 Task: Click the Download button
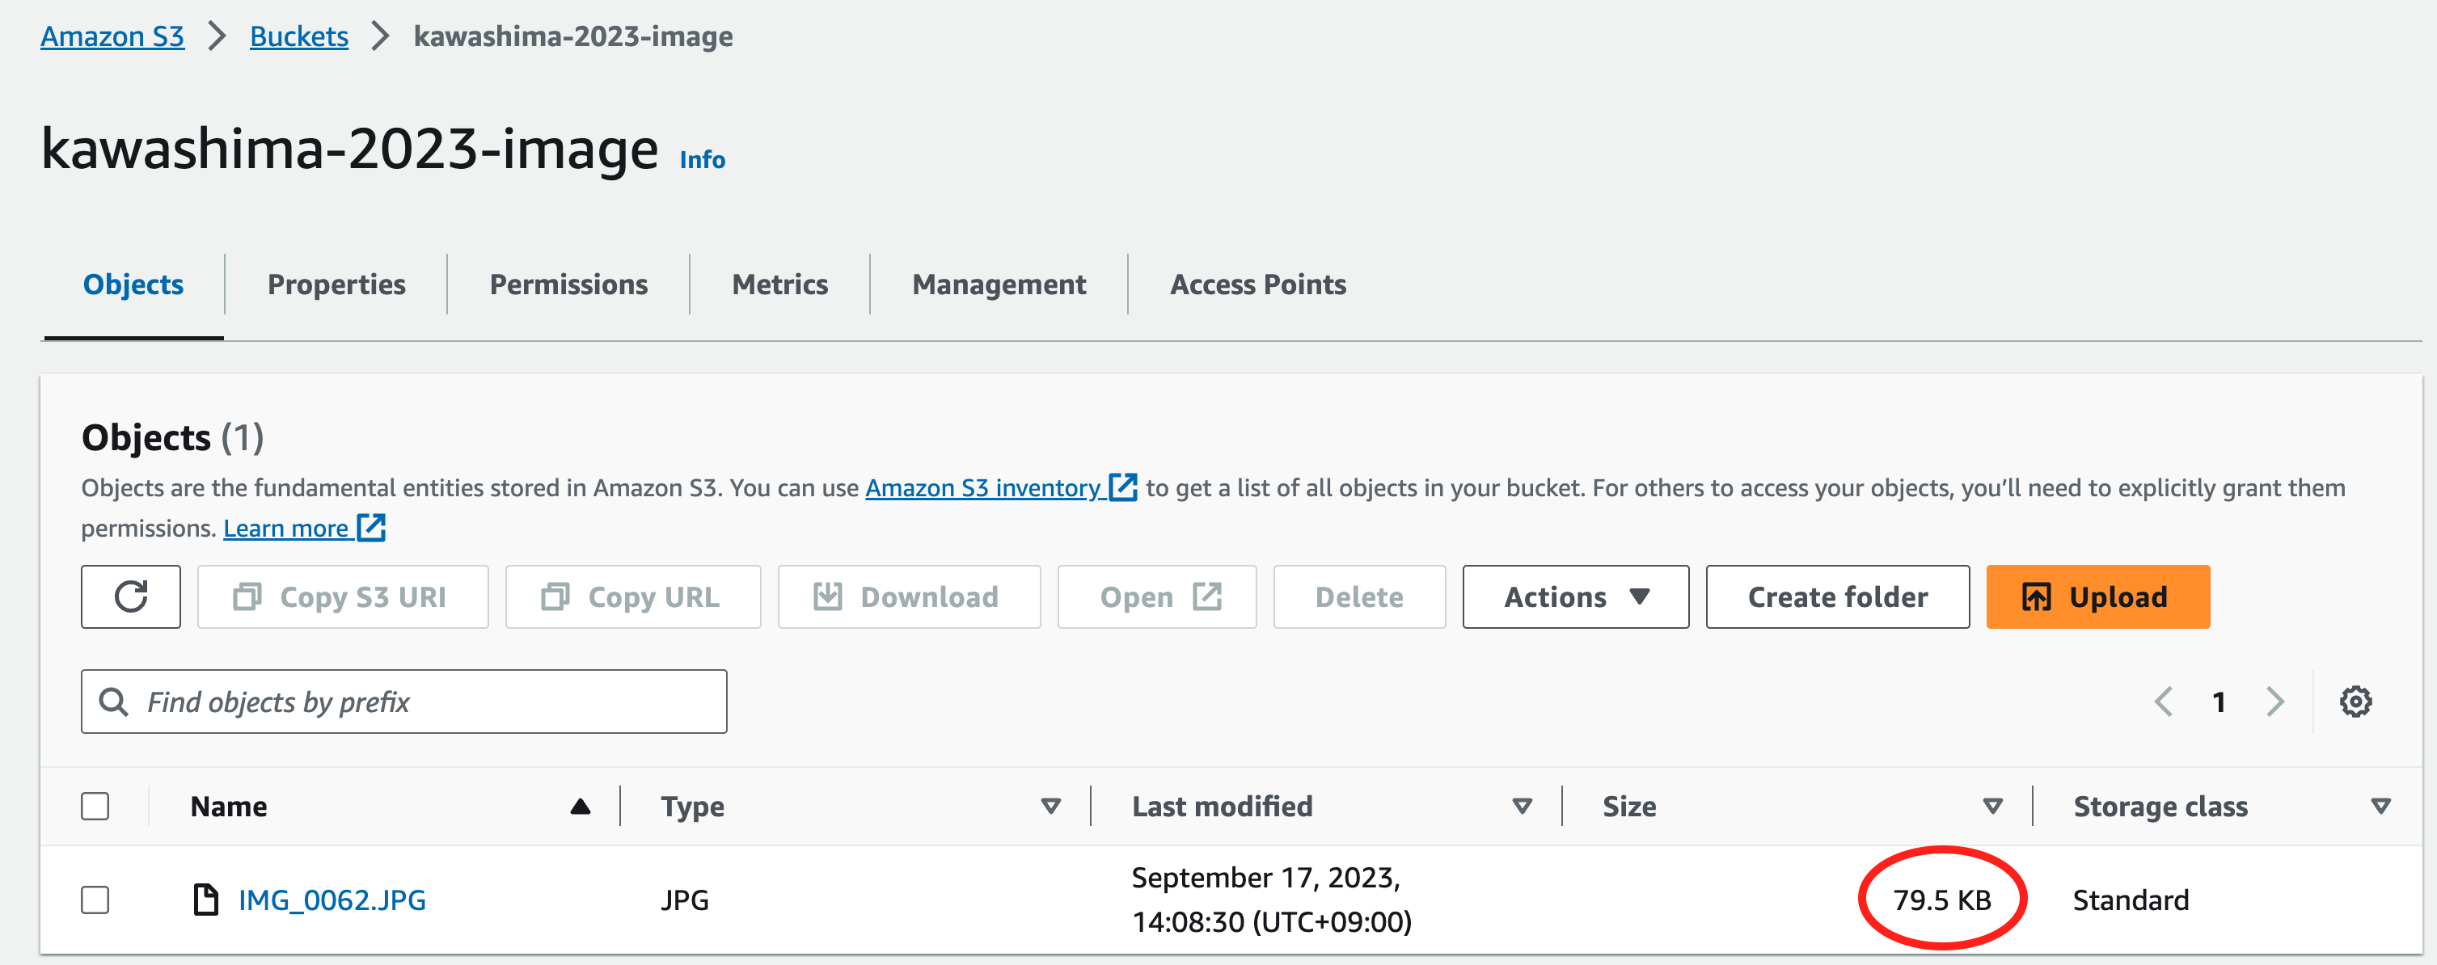point(909,597)
